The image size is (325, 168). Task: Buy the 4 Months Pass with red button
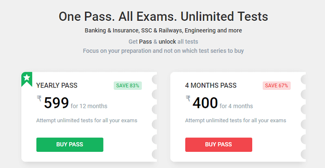point(219,145)
